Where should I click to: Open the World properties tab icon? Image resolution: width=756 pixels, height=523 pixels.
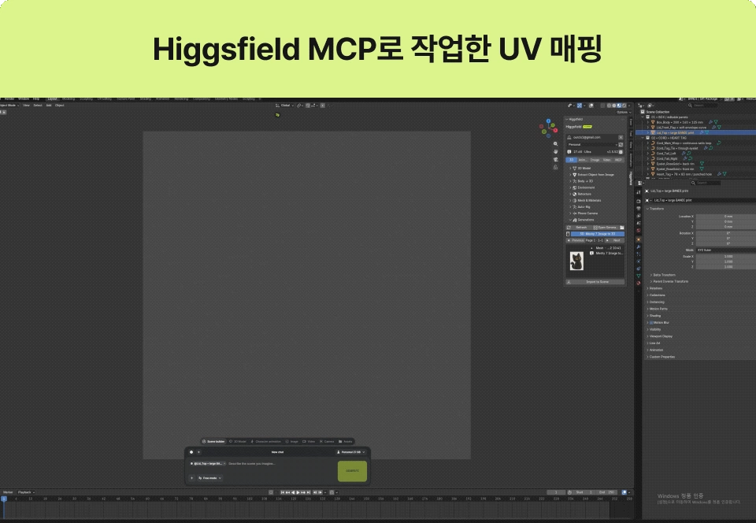coord(639,231)
